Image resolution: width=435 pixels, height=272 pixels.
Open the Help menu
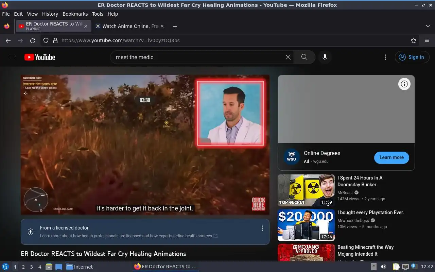(x=113, y=14)
